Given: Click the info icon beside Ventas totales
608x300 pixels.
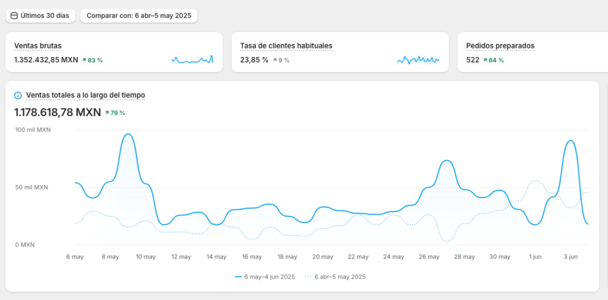Looking at the screenshot, I should coord(18,95).
